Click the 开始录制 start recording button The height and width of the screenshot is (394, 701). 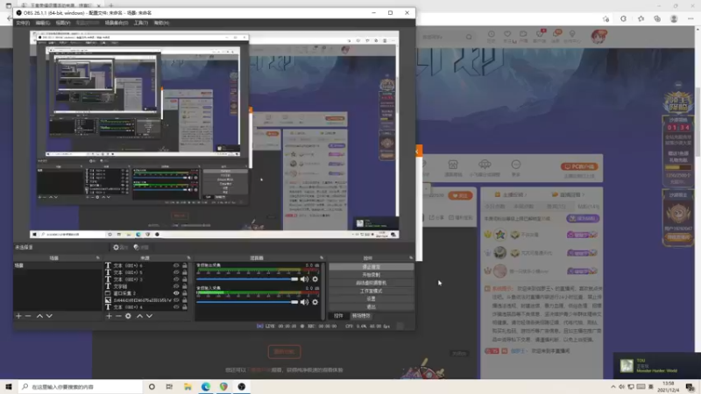(371, 275)
